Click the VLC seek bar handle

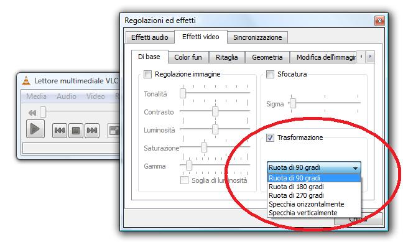pos(43,112)
